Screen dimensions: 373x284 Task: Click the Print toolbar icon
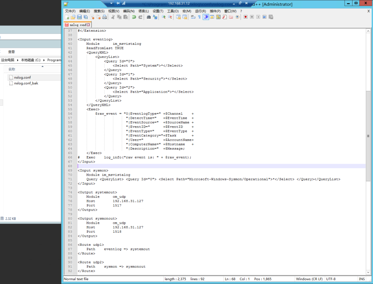[104, 17]
